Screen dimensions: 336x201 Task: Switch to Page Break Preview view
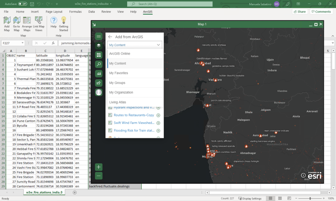click(x=289, y=199)
